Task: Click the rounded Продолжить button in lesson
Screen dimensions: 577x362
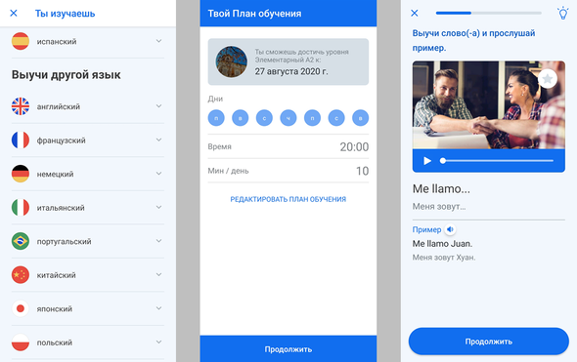Action: (x=489, y=342)
